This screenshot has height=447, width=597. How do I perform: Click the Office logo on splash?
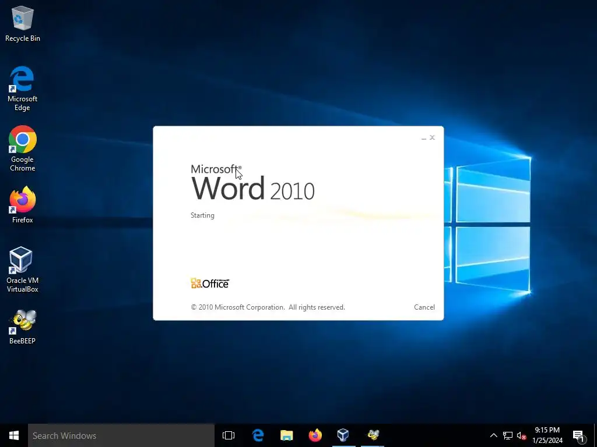[210, 283]
